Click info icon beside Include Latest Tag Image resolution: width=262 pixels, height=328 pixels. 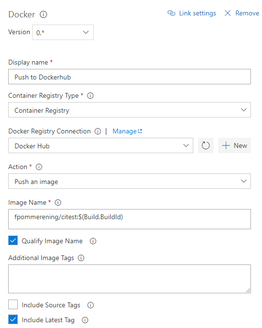pos(85,320)
